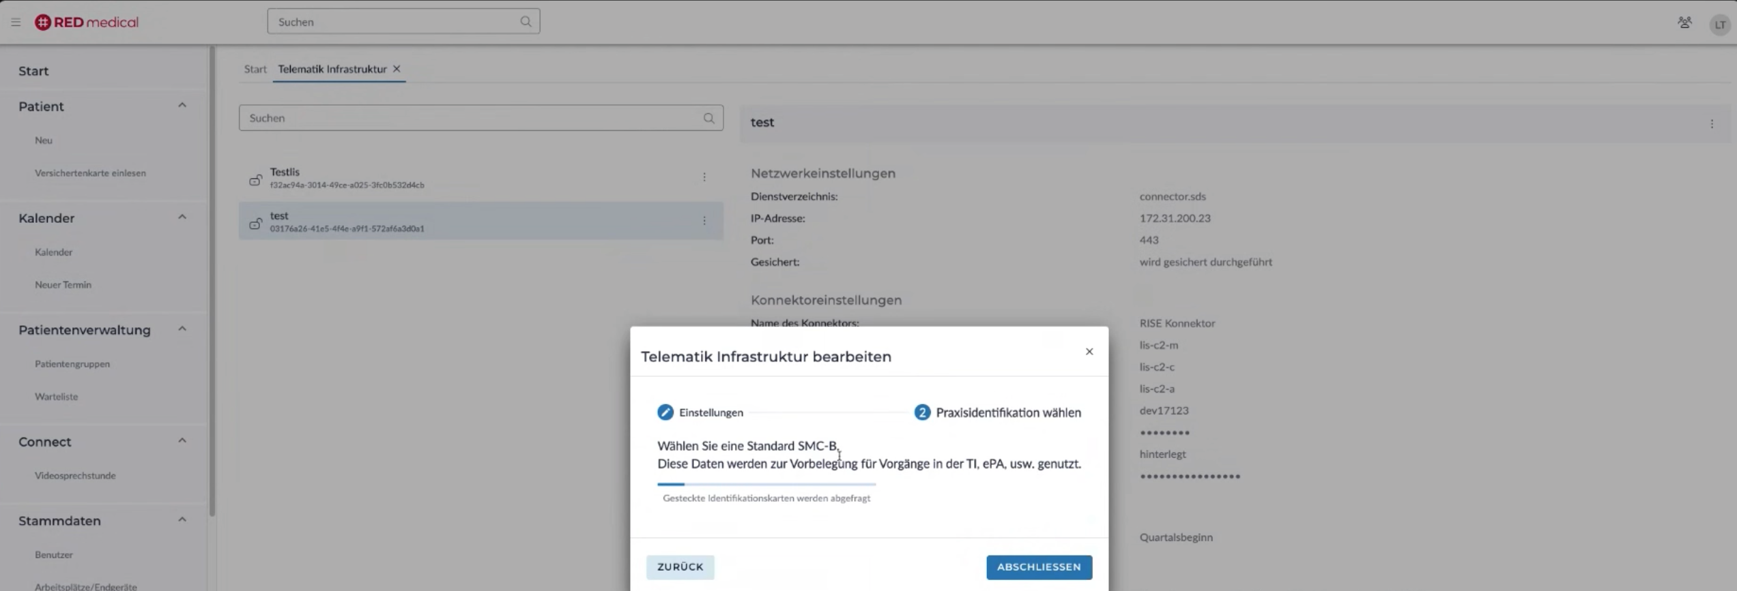Open three-dot menu for Testlis entry
Viewport: 1737px width, 591px height.
pos(704,177)
